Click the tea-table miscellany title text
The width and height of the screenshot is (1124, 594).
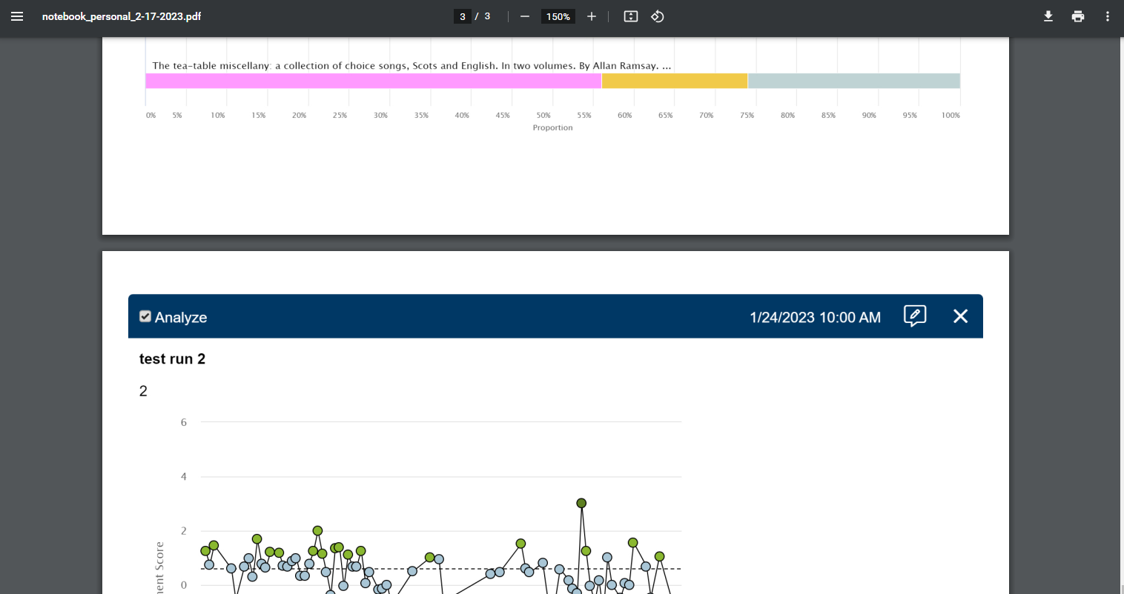click(411, 66)
